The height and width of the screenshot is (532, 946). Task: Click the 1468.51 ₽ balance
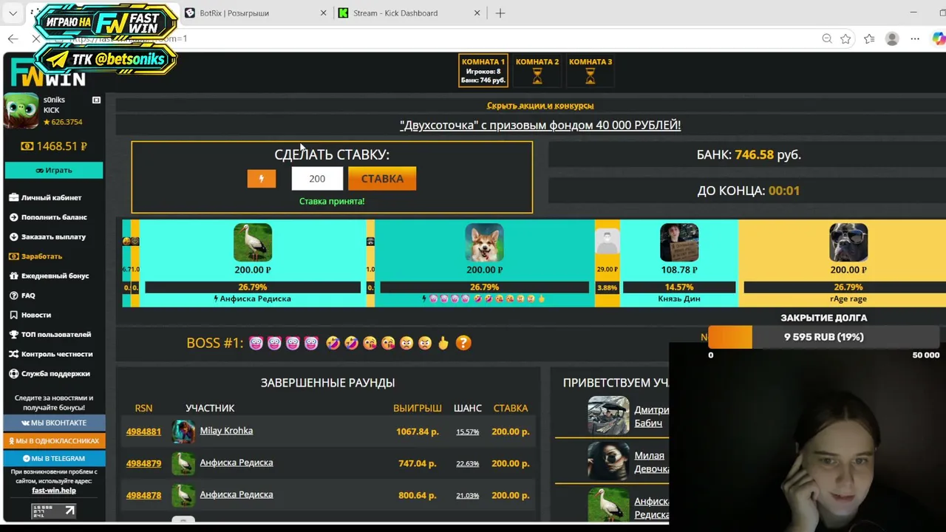[54, 146]
